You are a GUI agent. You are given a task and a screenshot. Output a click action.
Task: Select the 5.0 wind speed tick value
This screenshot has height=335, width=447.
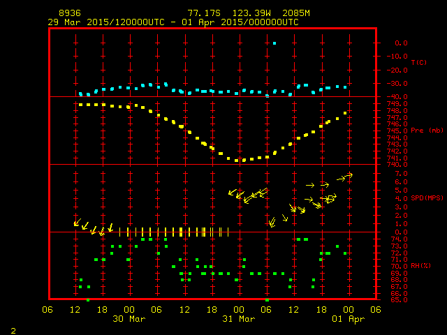[x=402, y=191]
